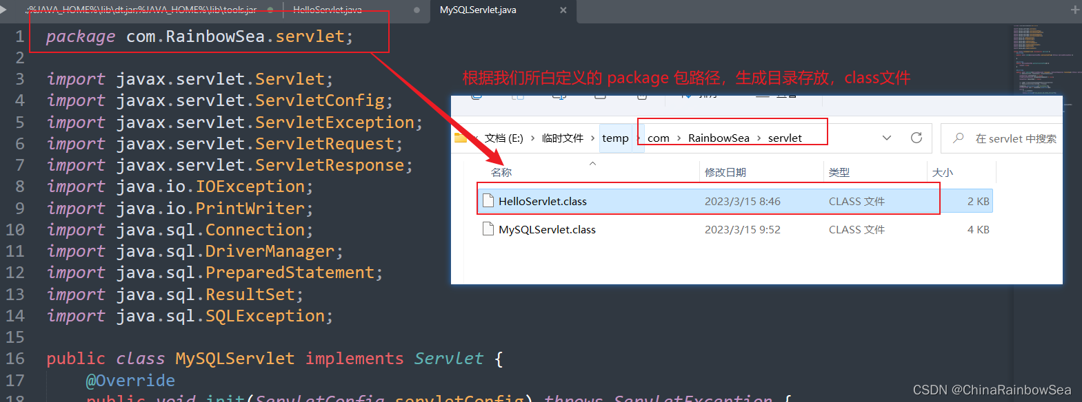Click 'CLASS 文件' type of MySQLServlet.class

tap(856, 229)
